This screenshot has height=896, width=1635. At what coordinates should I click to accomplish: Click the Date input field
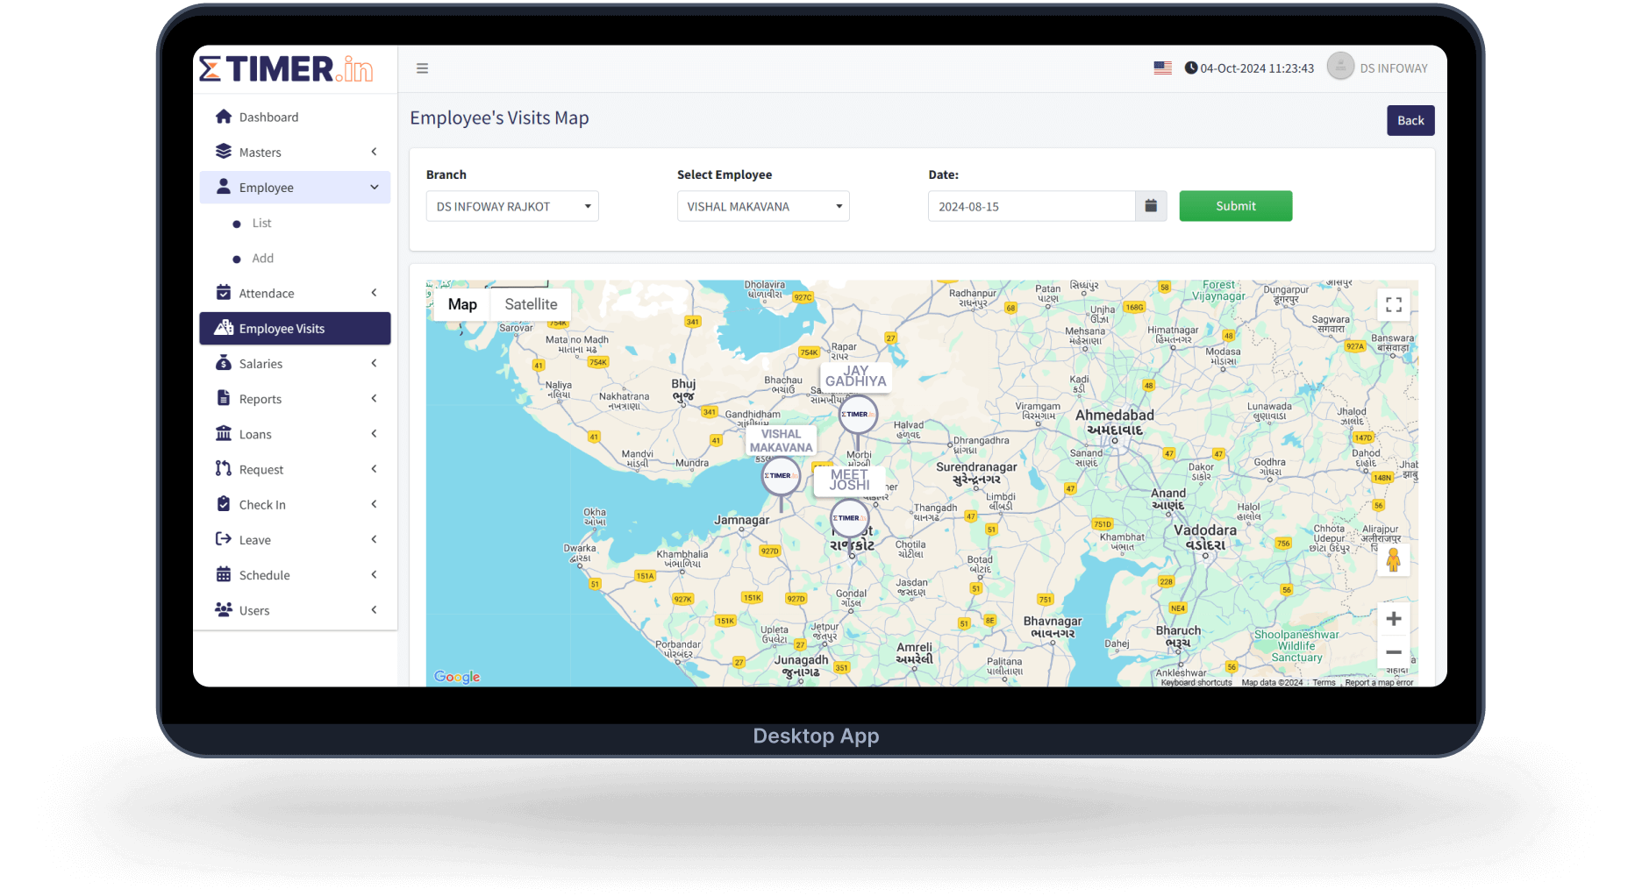pyautogui.click(x=1031, y=206)
